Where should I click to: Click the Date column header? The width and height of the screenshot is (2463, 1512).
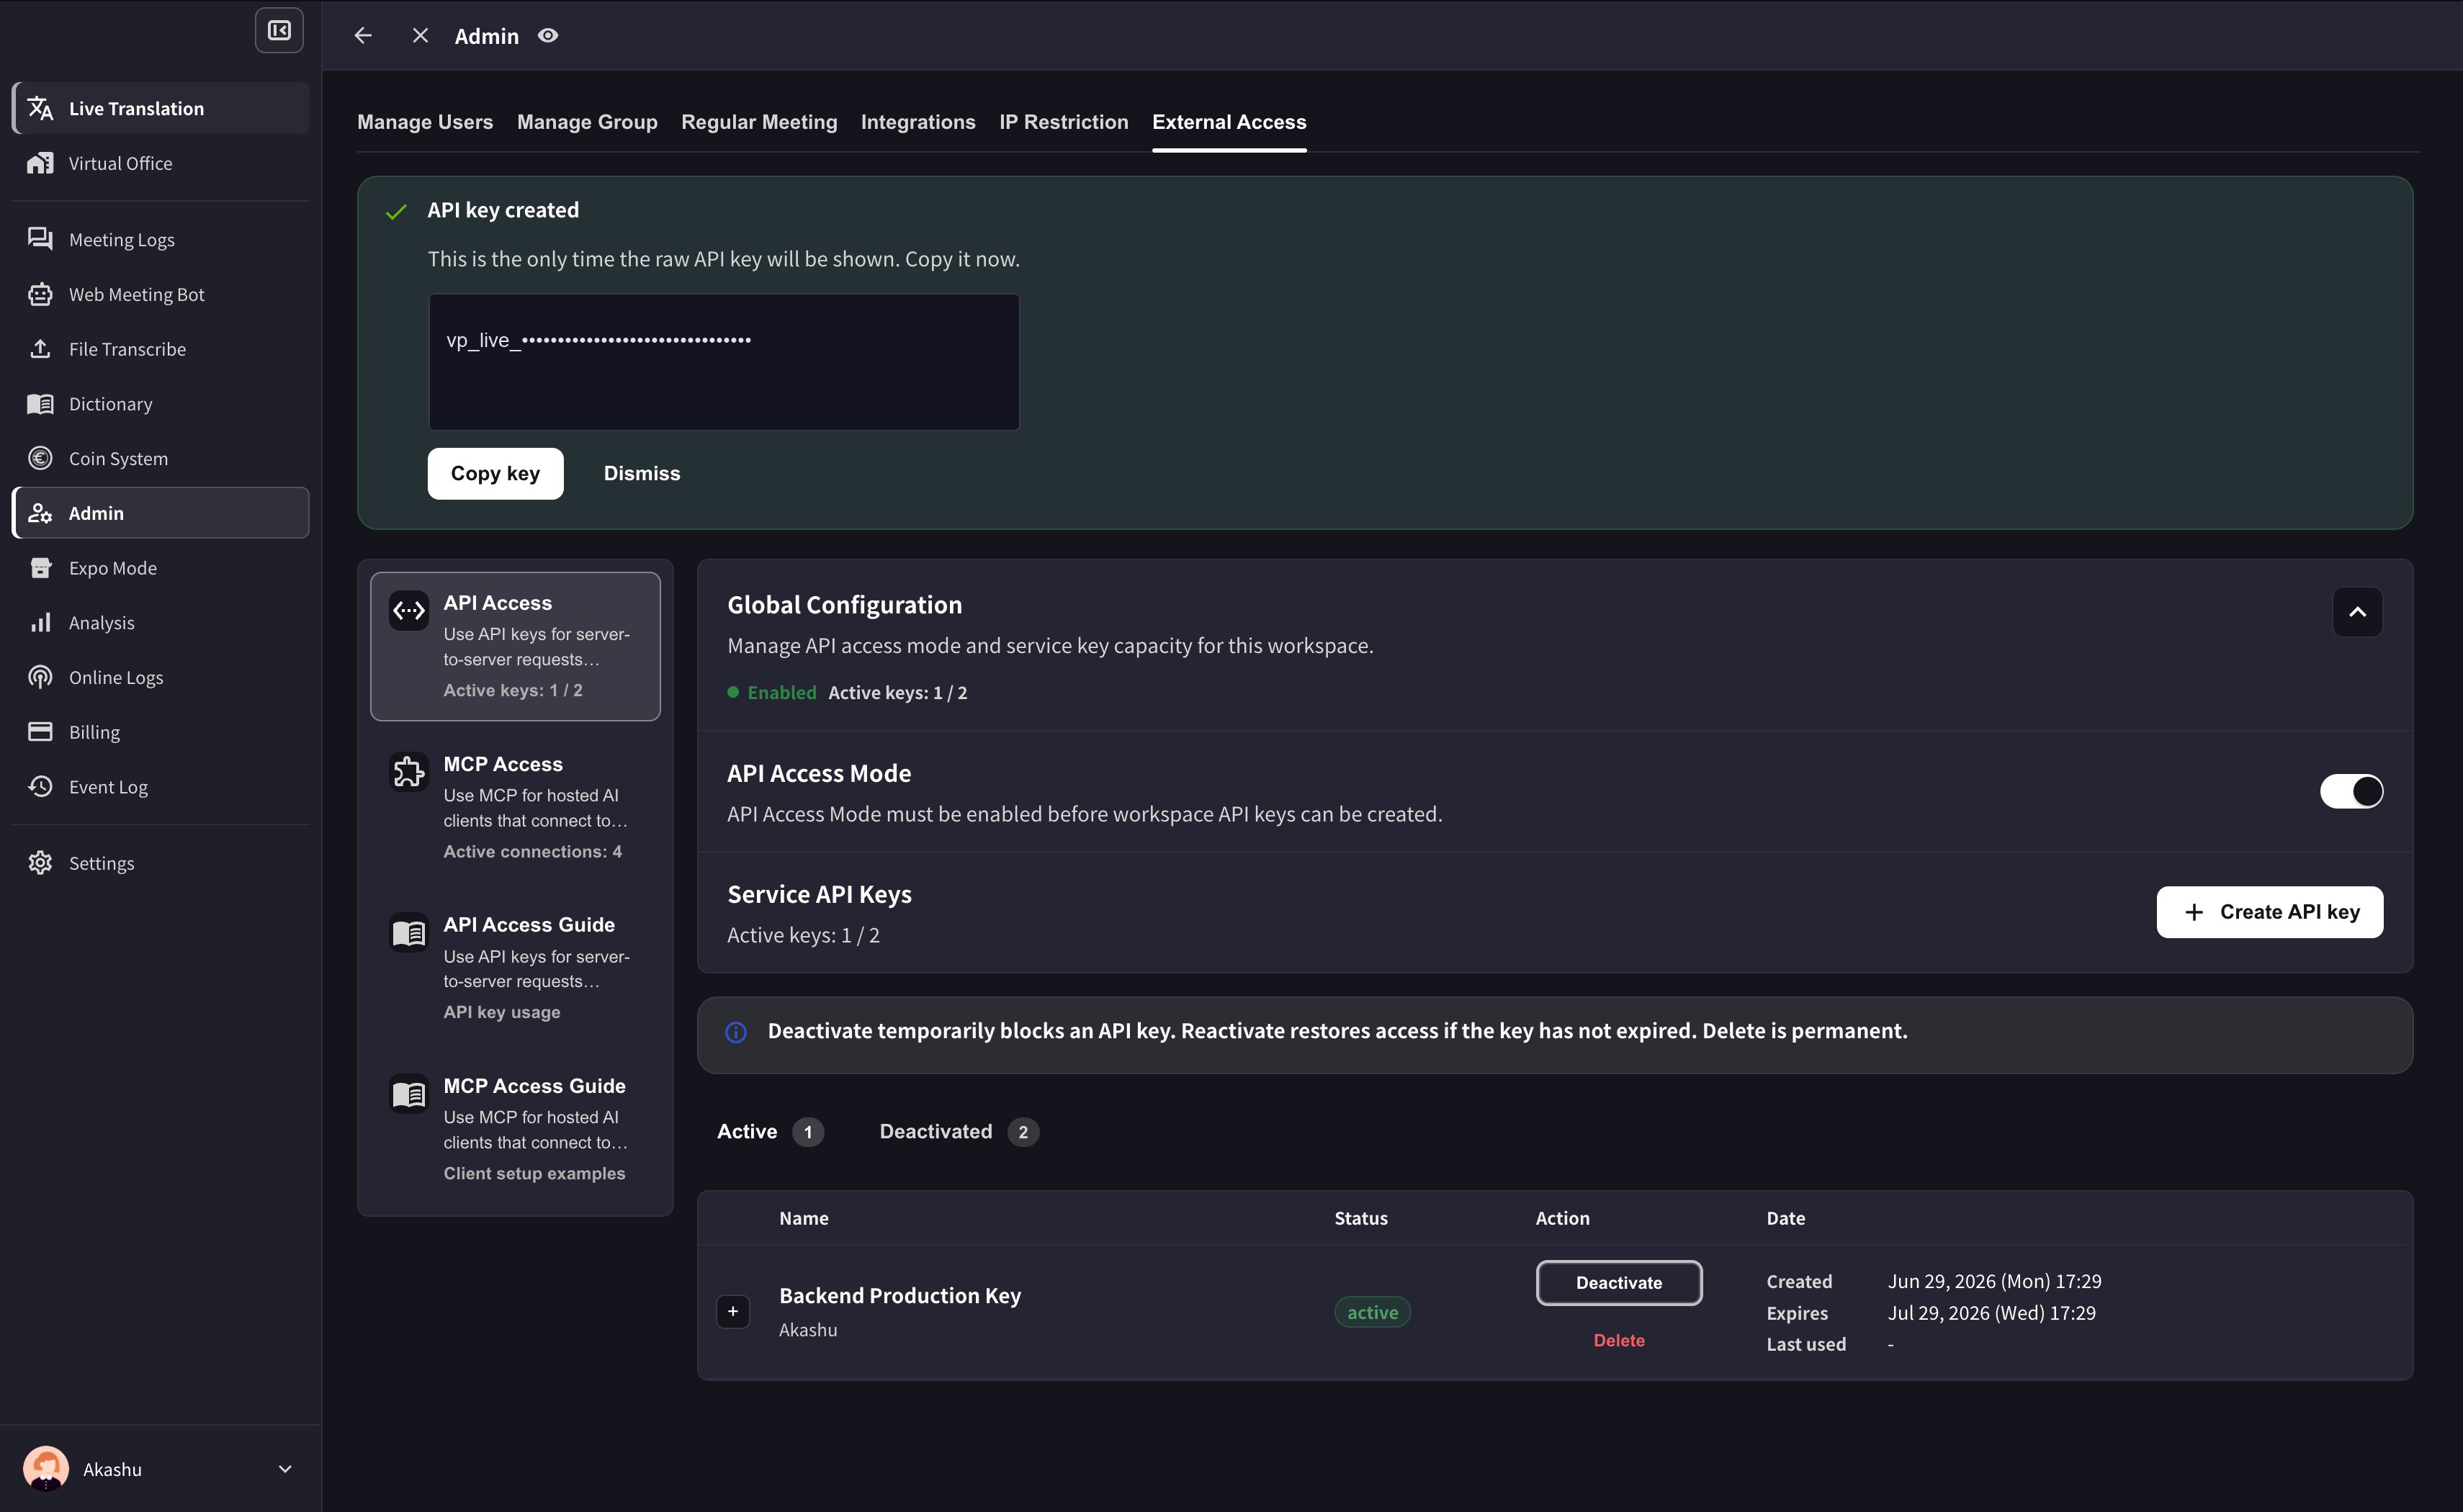[1785, 1218]
